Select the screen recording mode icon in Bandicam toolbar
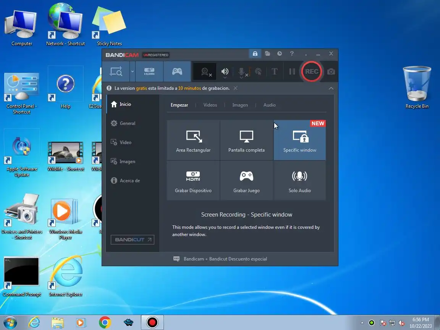The height and width of the screenshot is (330, 440). coord(116,71)
